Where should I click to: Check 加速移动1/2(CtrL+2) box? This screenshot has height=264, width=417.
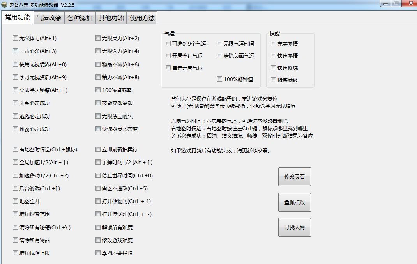coord(16,175)
